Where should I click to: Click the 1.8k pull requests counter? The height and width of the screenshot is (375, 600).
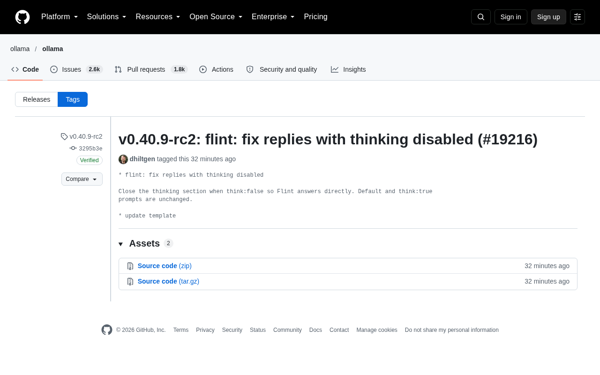point(179,69)
